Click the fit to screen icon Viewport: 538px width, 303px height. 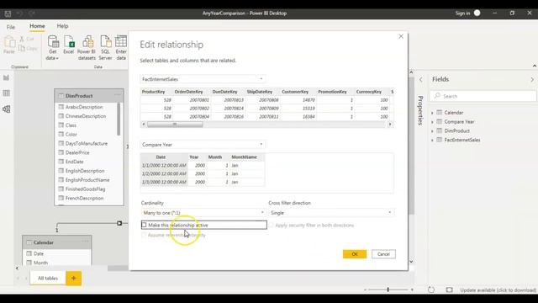pos(449,290)
